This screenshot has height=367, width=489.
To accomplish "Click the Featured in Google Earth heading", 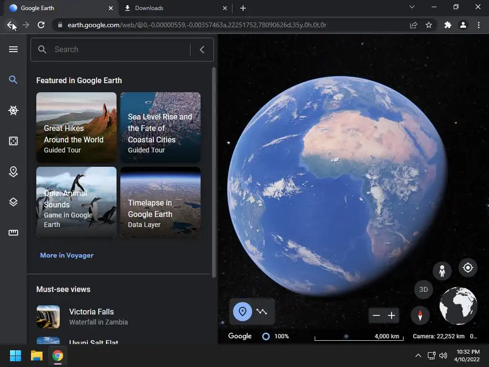I will 79,80.
